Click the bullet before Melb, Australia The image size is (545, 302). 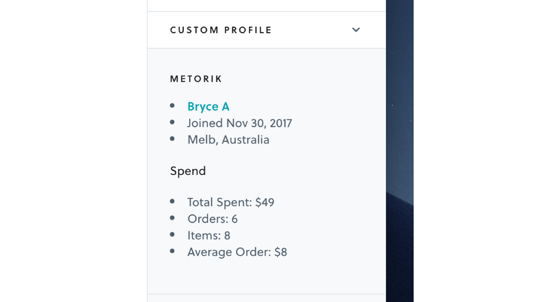click(x=172, y=139)
